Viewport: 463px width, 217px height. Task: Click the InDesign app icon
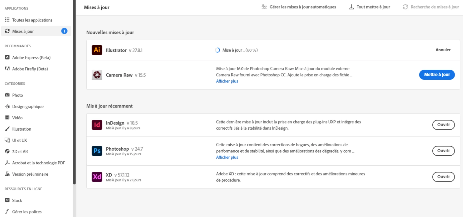pos(97,125)
